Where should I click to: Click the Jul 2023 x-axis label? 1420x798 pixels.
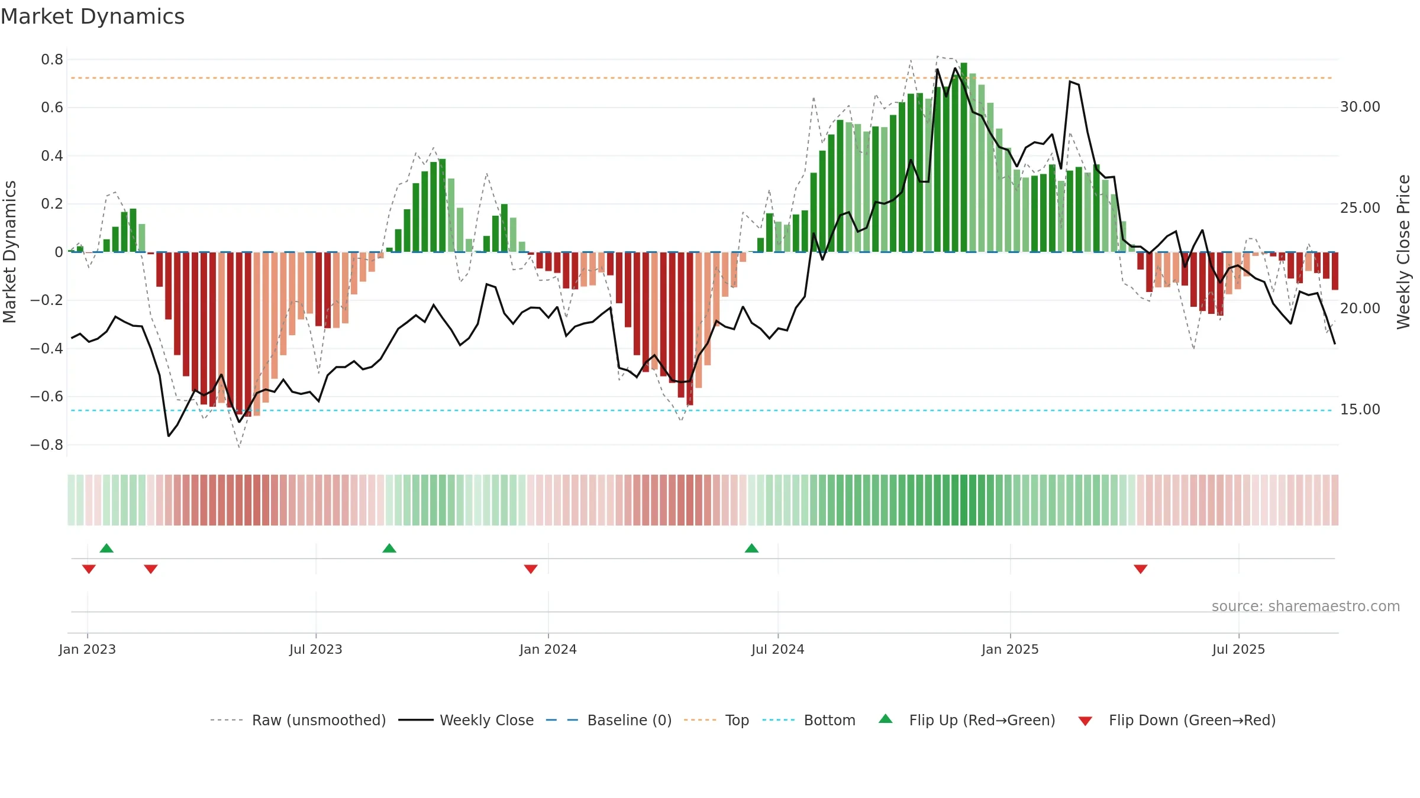(316, 649)
